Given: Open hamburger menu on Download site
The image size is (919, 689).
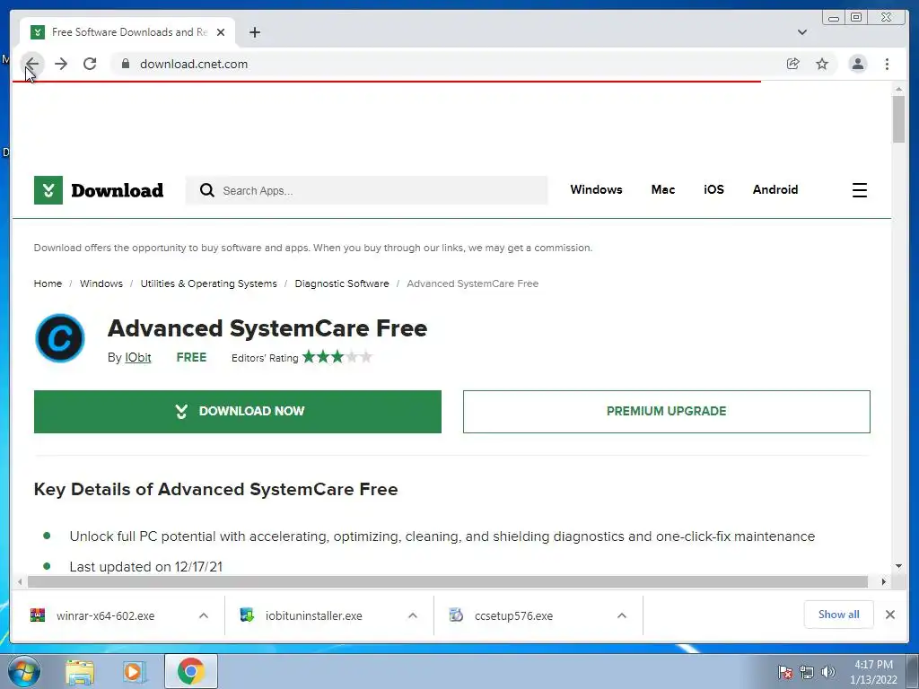Looking at the screenshot, I should click(859, 190).
